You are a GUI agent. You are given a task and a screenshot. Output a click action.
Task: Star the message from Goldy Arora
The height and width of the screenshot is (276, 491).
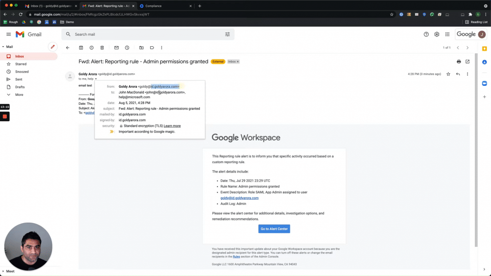(x=449, y=74)
